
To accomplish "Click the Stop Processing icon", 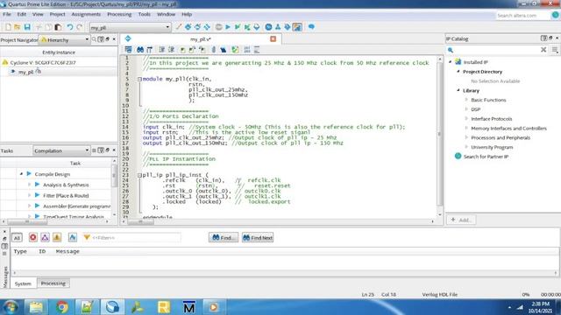I will [218, 27].
